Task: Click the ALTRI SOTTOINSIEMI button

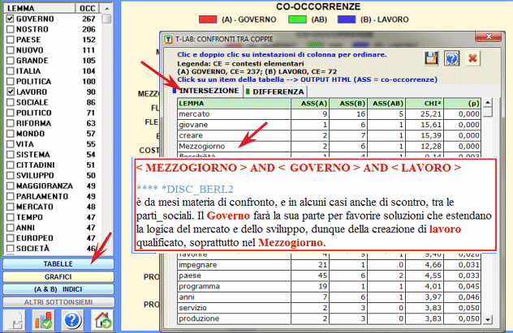Action: tap(58, 302)
